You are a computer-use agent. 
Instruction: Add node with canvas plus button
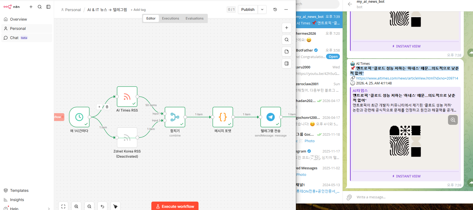287,28
